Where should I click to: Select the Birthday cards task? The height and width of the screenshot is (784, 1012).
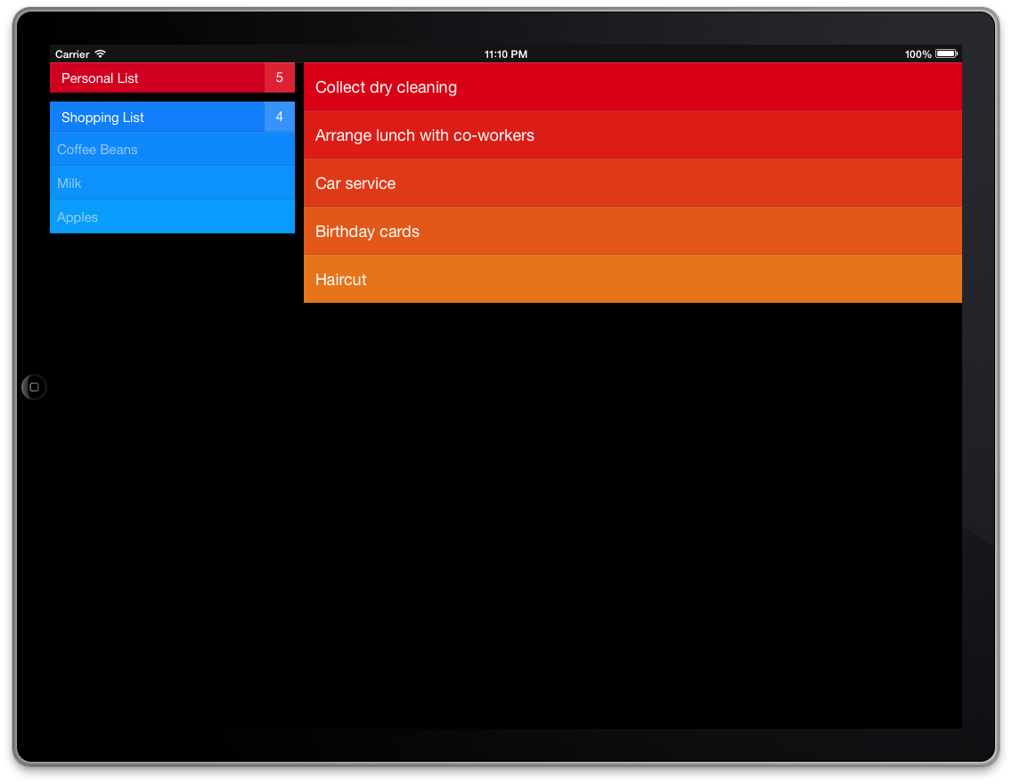[632, 231]
